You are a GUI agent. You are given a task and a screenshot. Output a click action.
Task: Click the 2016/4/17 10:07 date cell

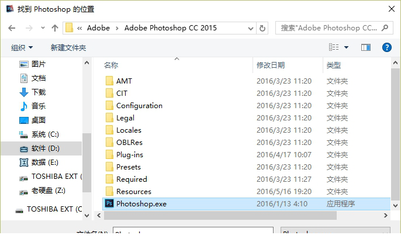click(284, 155)
